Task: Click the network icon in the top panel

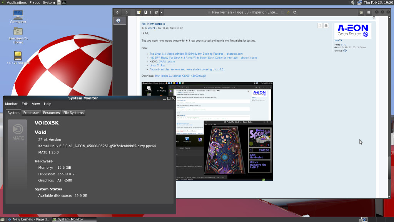Action: click(360, 3)
